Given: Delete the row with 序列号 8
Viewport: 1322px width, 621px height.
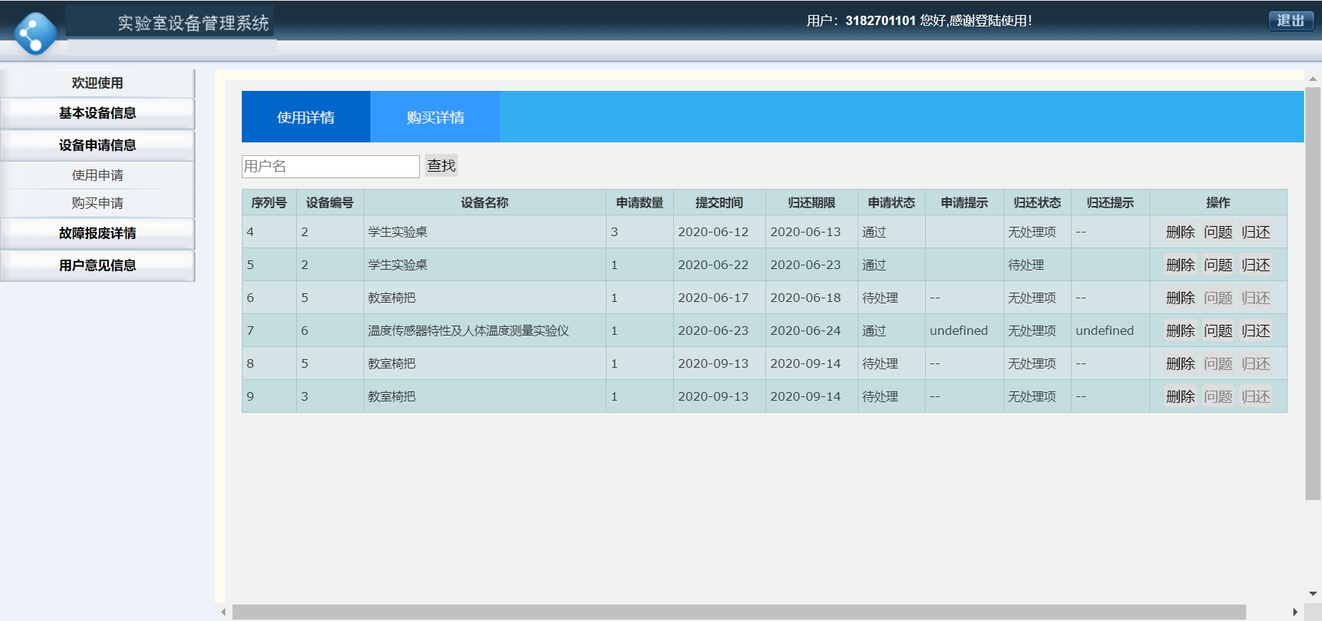Looking at the screenshot, I should coord(1180,363).
